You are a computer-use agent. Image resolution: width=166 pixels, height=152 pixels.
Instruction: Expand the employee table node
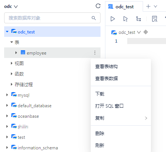pos(16,53)
